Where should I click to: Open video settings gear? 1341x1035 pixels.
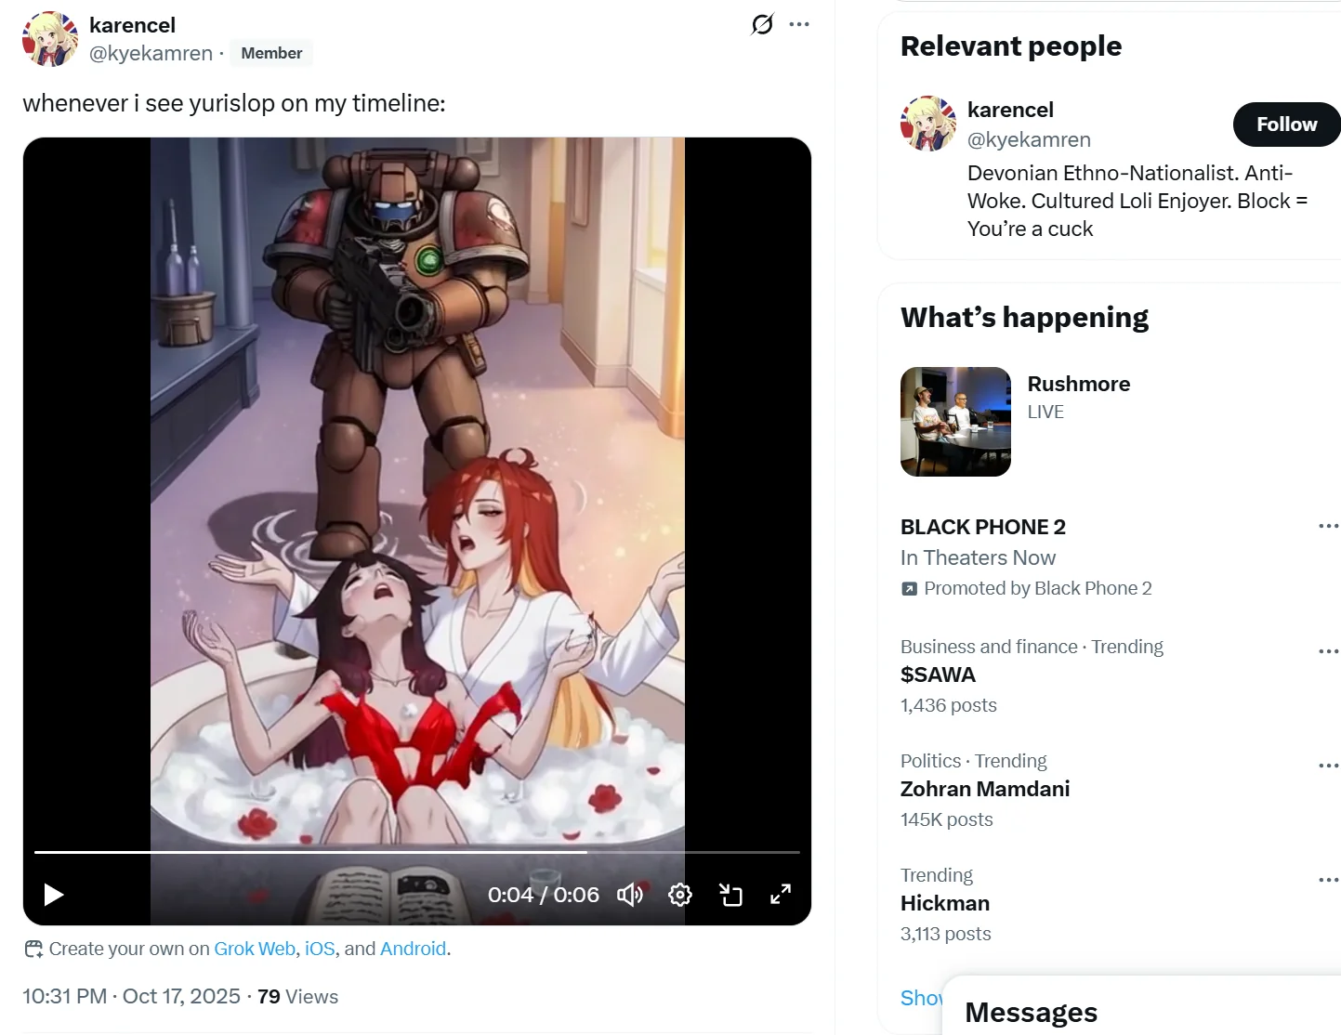680,895
